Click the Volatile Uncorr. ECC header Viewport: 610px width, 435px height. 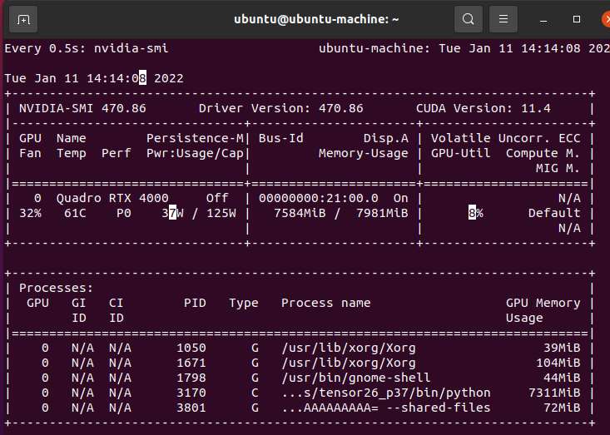click(505, 138)
